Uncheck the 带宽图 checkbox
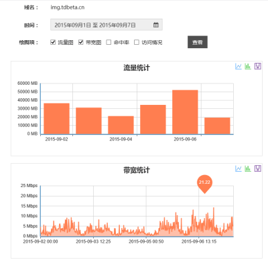This screenshot has height=262, width=268. [81, 42]
